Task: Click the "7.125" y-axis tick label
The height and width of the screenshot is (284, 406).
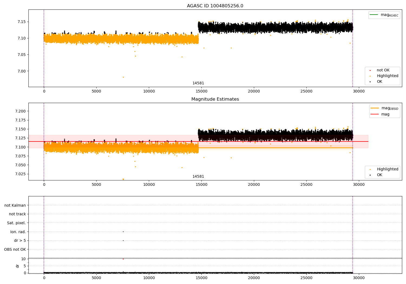Action: click(x=21, y=138)
